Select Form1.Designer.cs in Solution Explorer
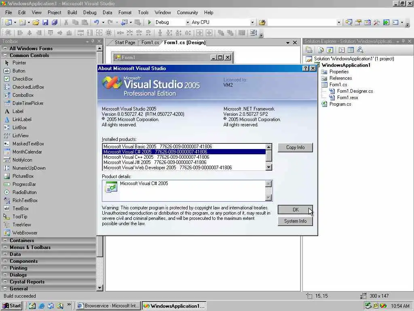The height and width of the screenshot is (311, 414). [x=355, y=91]
